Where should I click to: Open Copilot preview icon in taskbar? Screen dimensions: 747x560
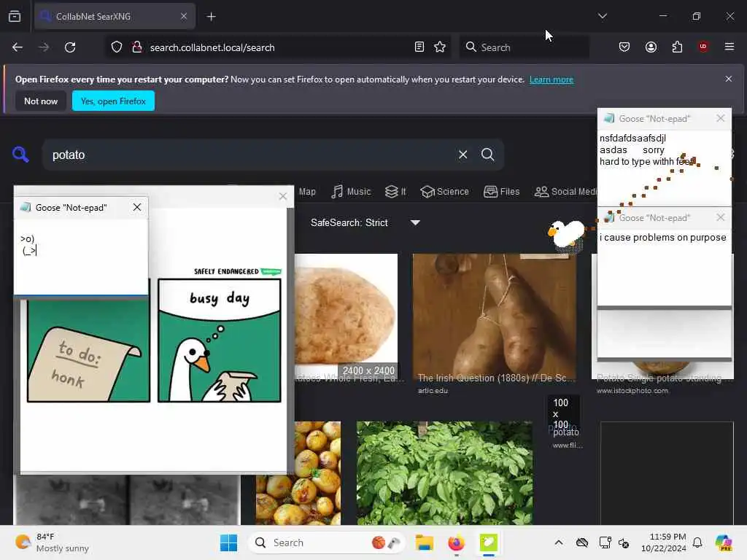723,542
